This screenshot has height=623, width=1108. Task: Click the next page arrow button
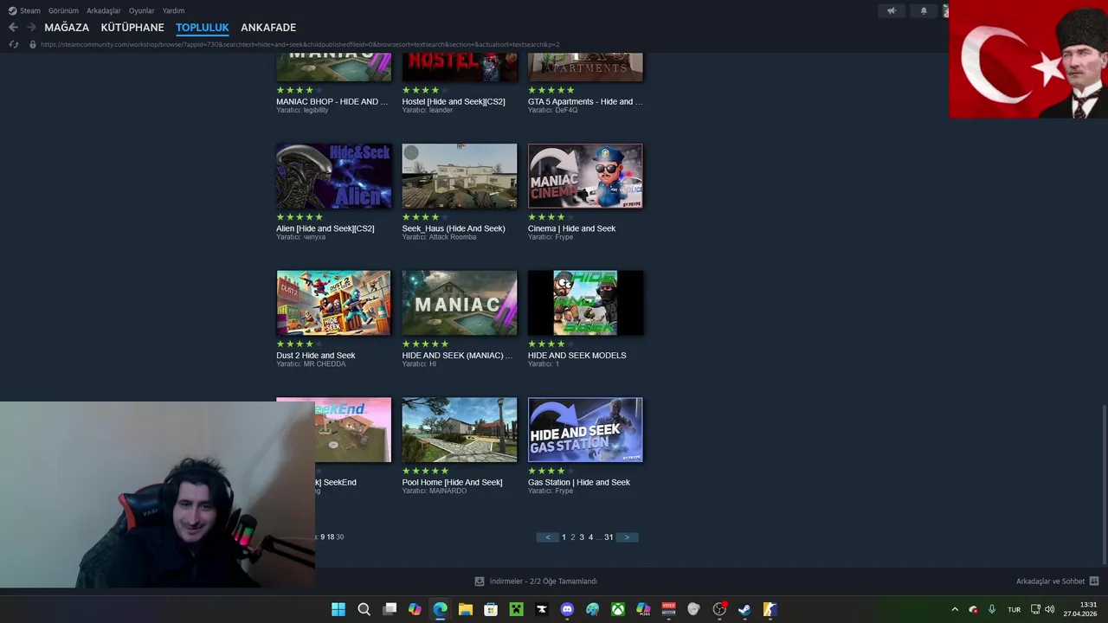pyautogui.click(x=628, y=537)
